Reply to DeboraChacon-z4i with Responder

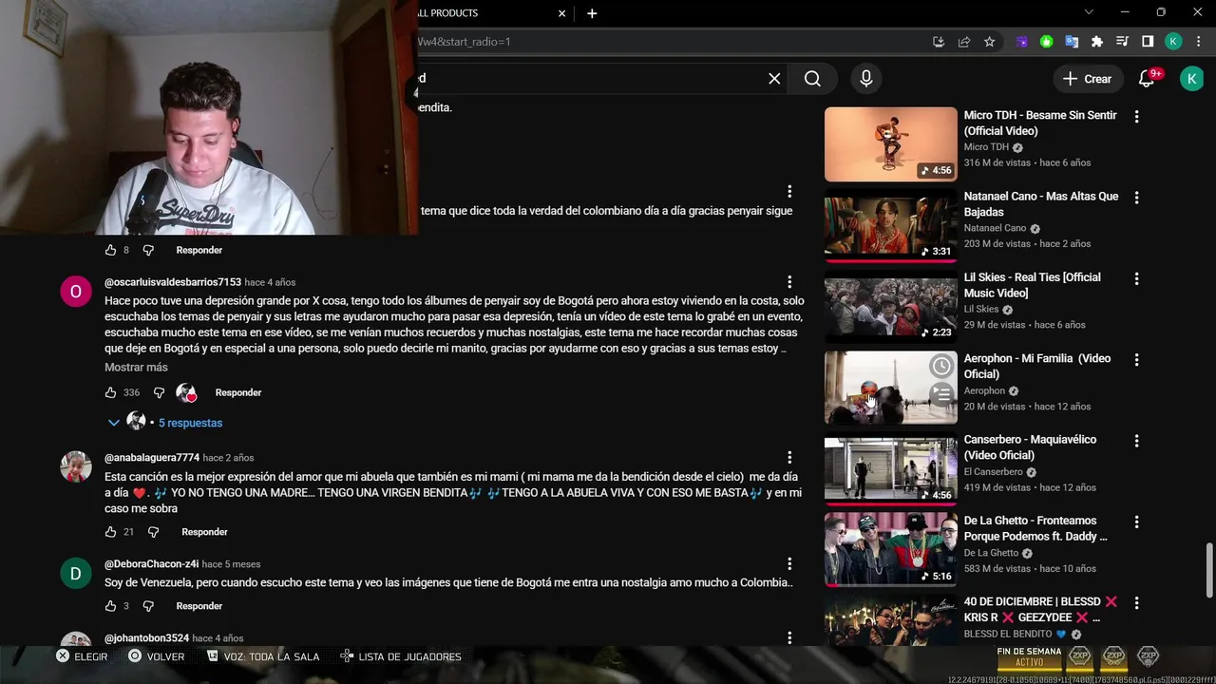click(199, 606)
